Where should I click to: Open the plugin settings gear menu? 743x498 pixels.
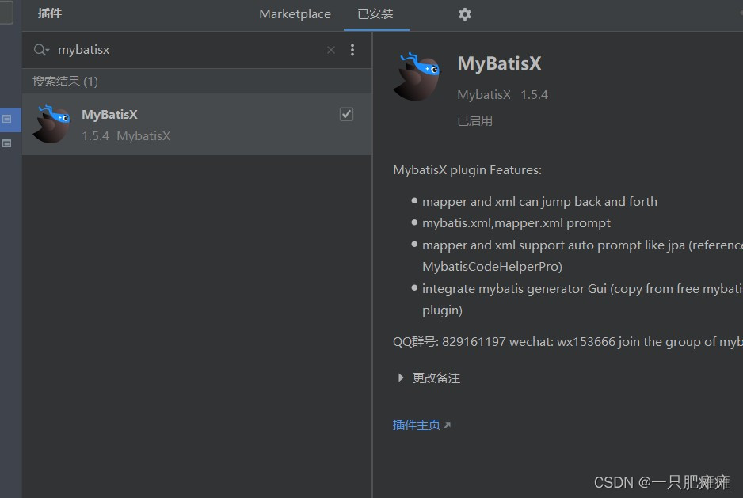pos(464,14)
